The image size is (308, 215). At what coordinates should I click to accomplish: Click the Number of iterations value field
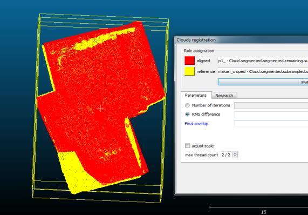point(271,105)
